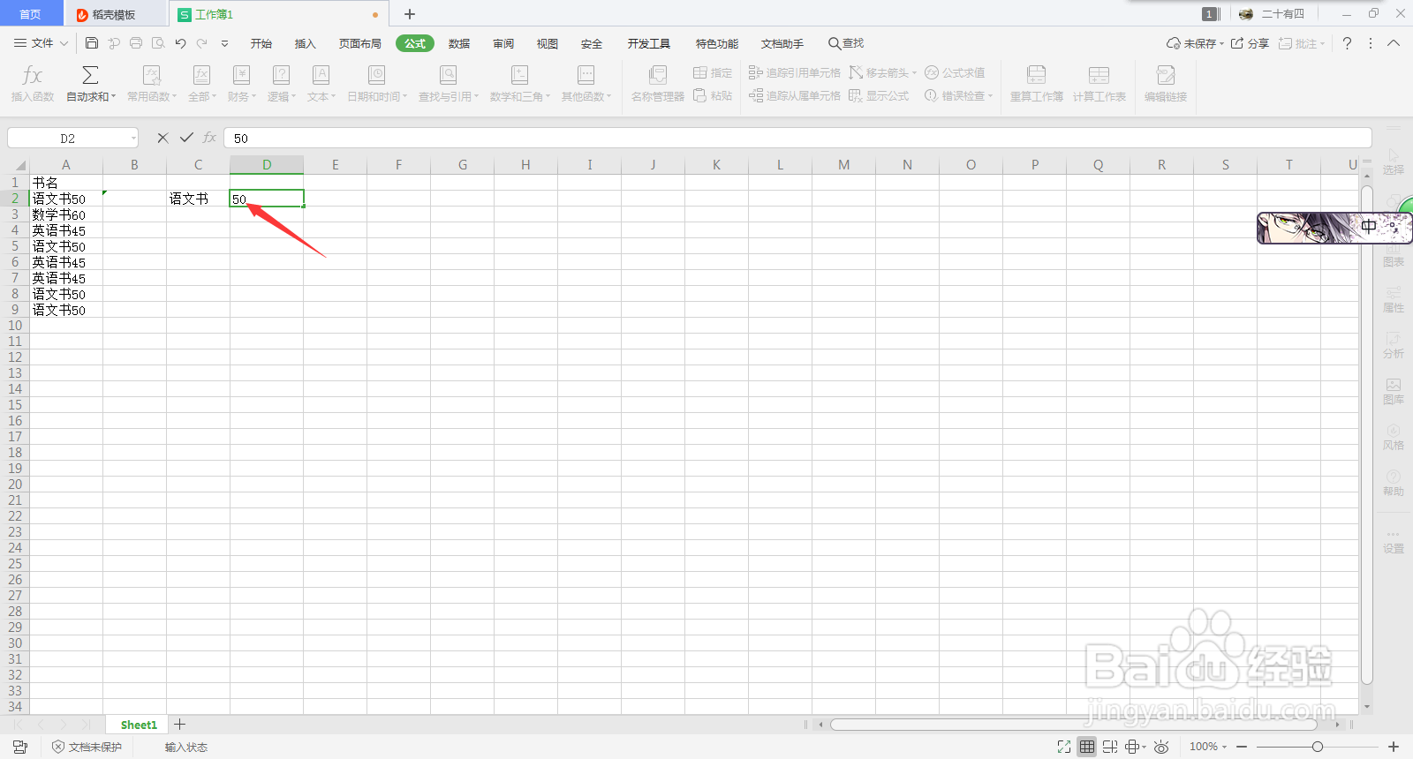Viewport: 1413px width, 759px height.
Task: Switch to the 开发工具 ribbon tab
Action: point(649,43)
